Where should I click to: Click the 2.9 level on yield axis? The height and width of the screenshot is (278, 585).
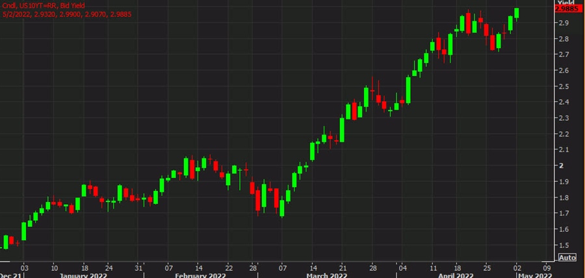coord(564,23)
